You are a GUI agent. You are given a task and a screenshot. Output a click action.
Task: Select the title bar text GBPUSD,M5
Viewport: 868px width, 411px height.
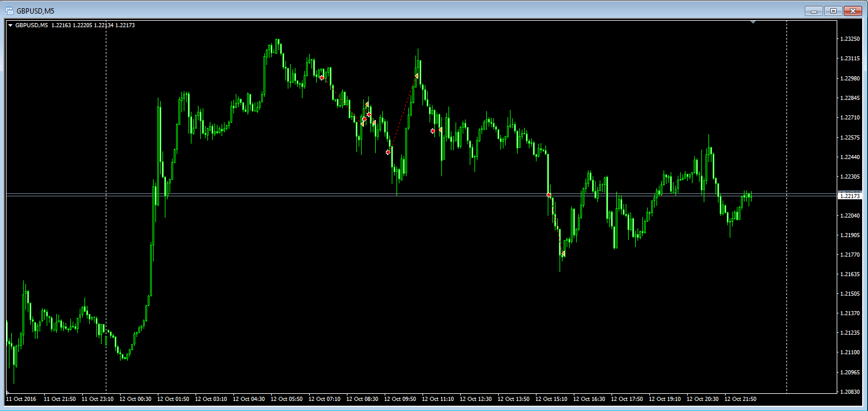35,11
